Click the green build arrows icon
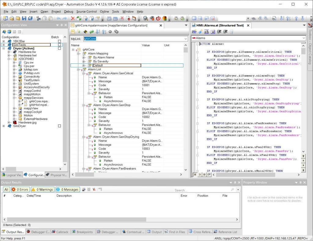The image size is (313, 241). [x=79, y=19]
